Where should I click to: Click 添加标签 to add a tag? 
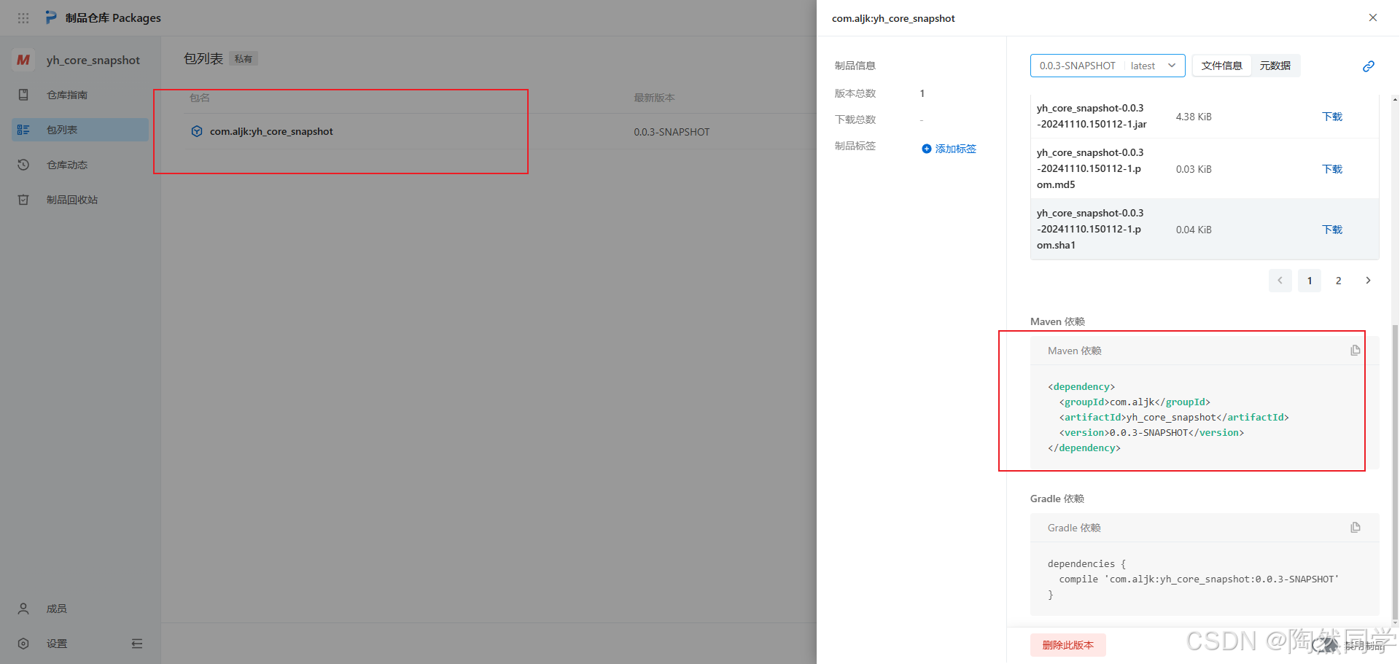click(949, 149)
